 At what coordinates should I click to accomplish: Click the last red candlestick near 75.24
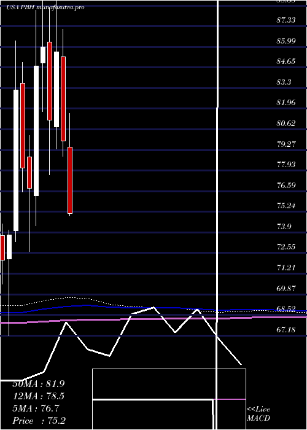coord(70,180)
